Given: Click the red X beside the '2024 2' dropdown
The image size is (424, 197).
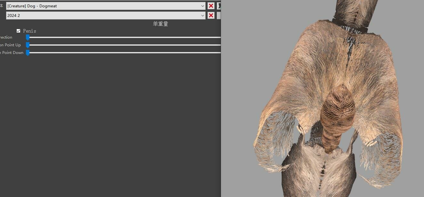Looking at the screenshot, I should 211,15.
